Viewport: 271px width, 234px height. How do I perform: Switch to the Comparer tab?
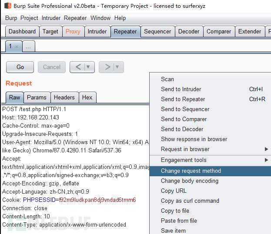(219, 32)
